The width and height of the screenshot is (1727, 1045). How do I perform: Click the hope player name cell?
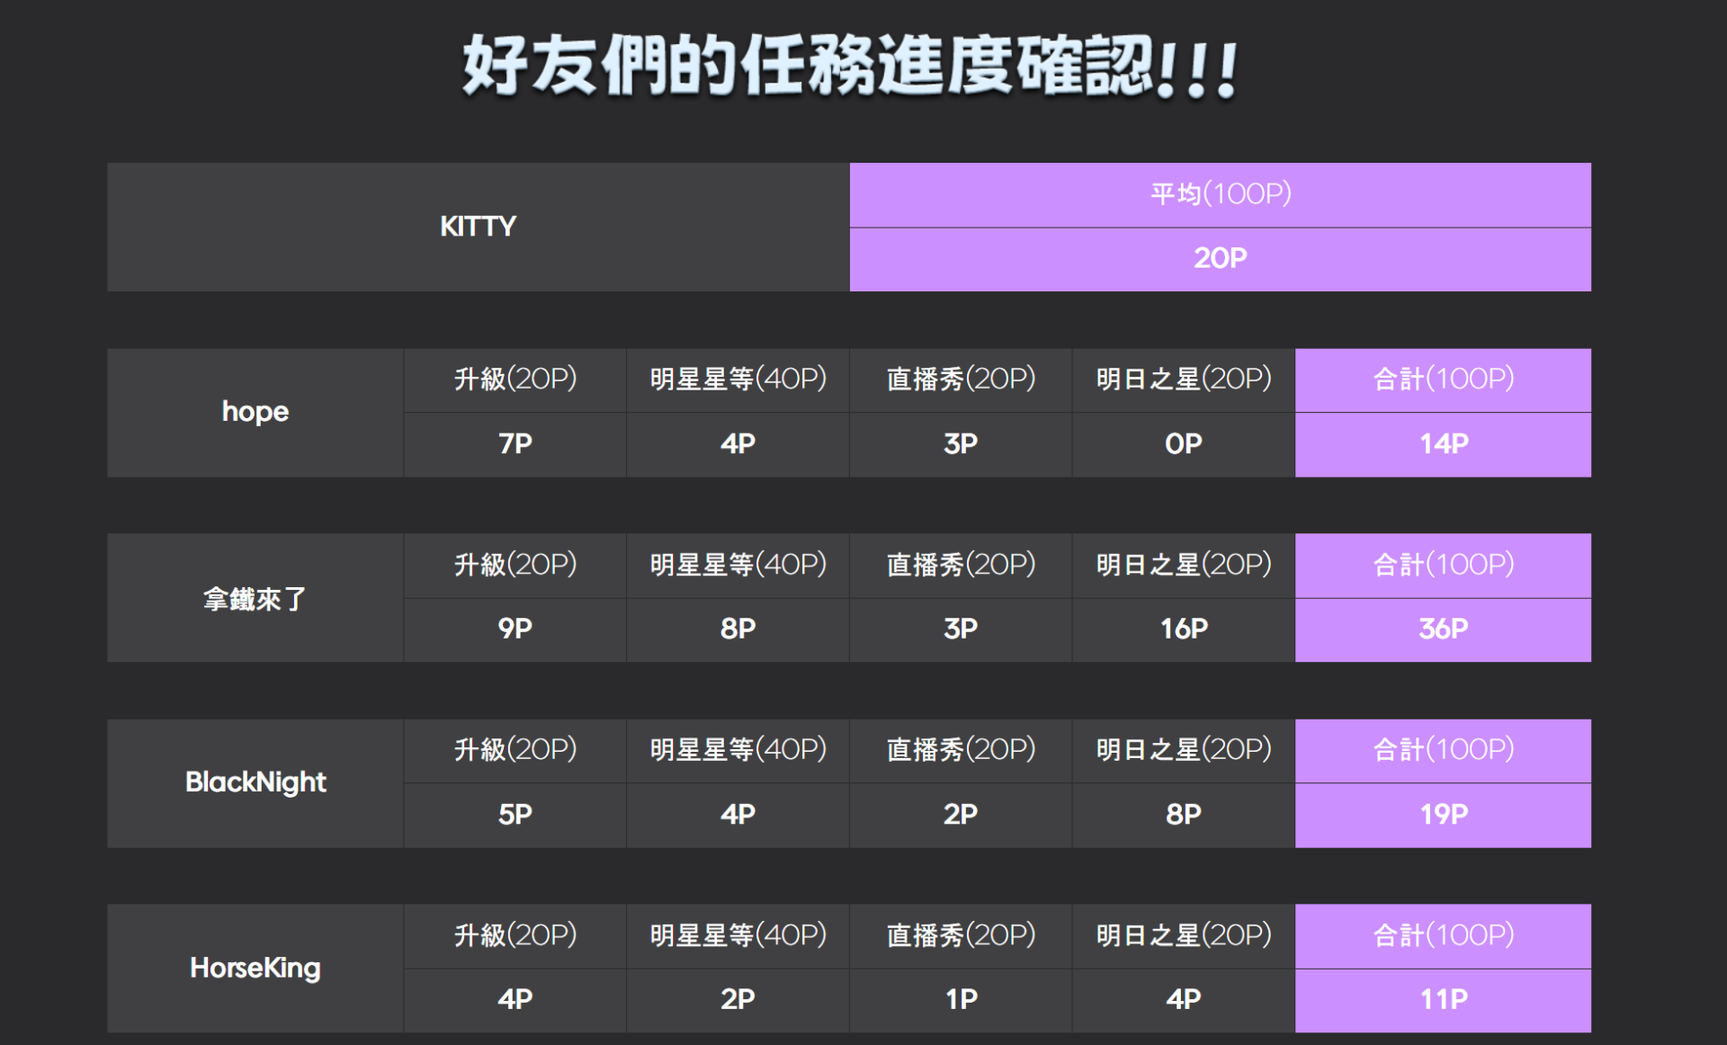tap(255, 412)
